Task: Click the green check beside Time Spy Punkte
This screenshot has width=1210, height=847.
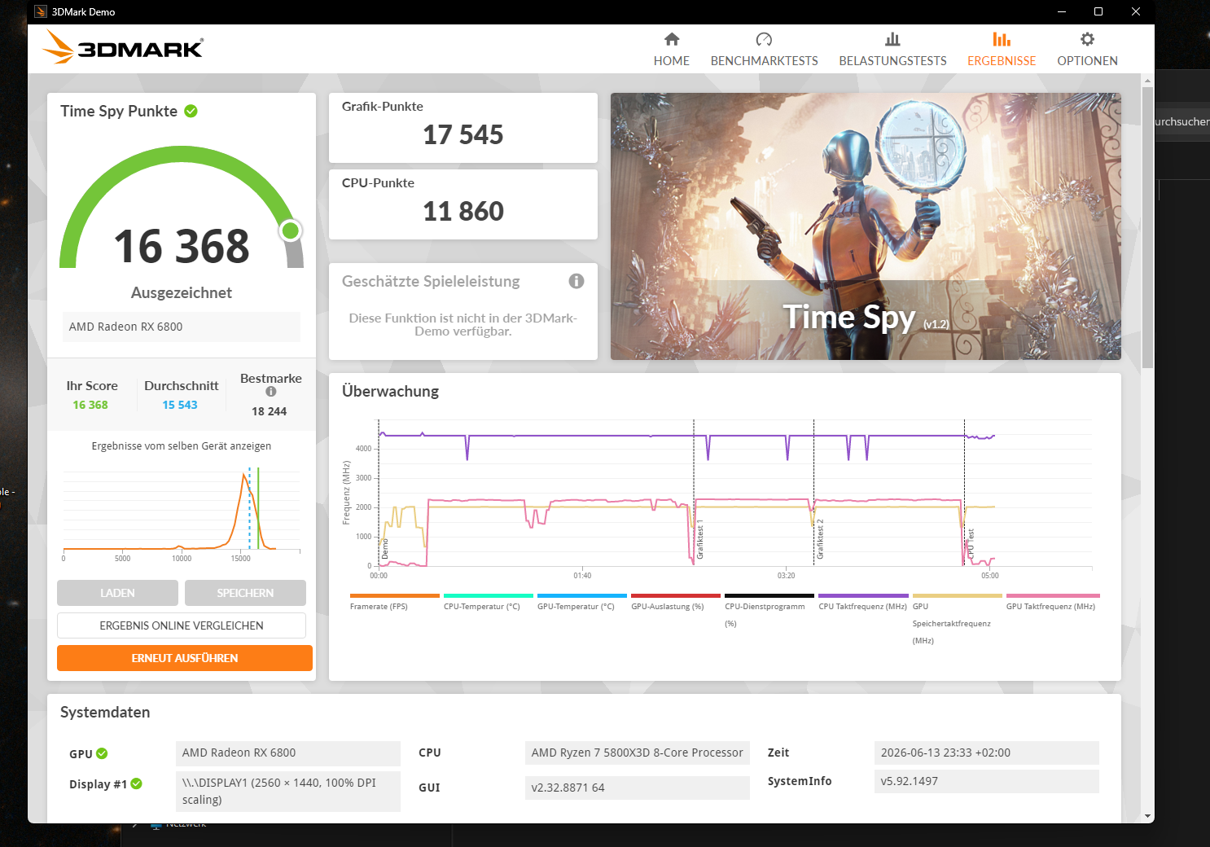Action: click(x=191, y=111)
